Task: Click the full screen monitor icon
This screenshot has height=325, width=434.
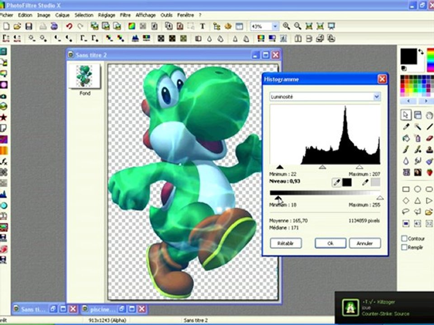Action: (331, 26)
